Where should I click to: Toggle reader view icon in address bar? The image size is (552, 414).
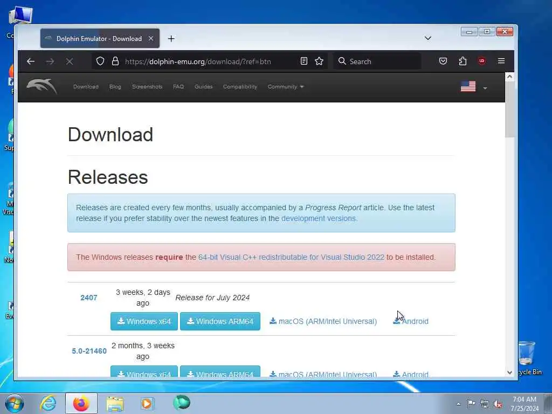(x=304, y=61)
